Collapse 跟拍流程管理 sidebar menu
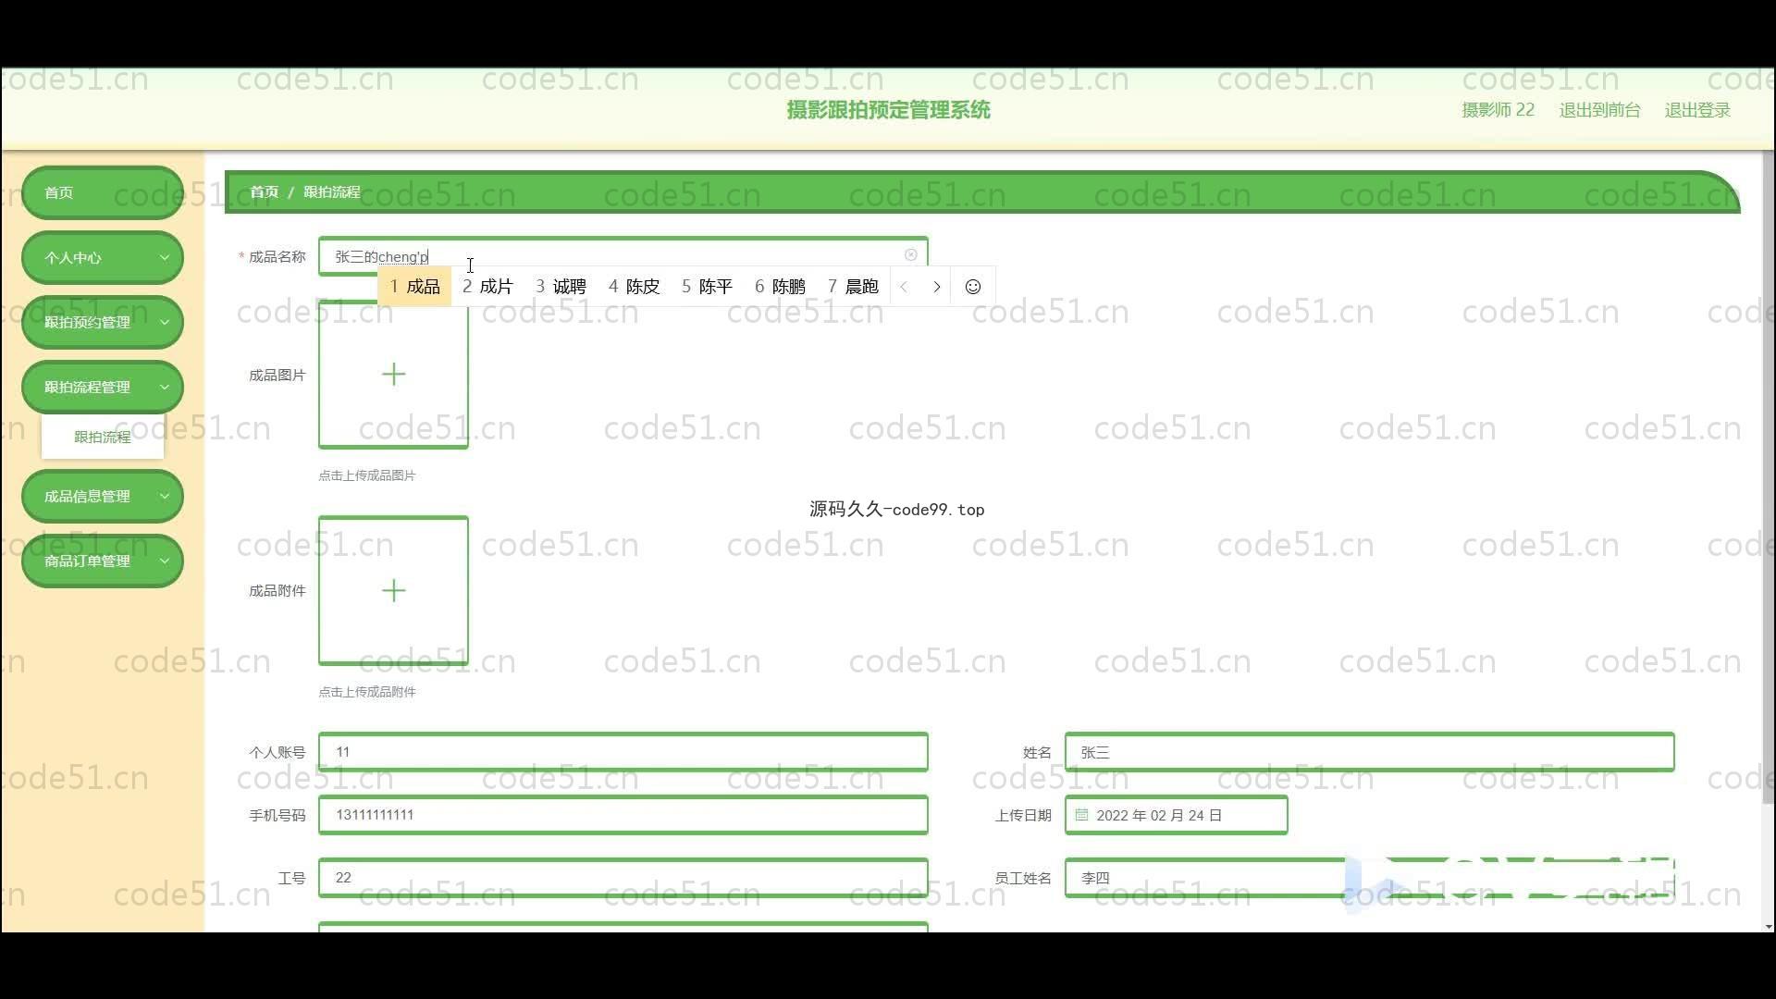The width and height of the screenshot is (1776, 999). [x=102, y=387]
